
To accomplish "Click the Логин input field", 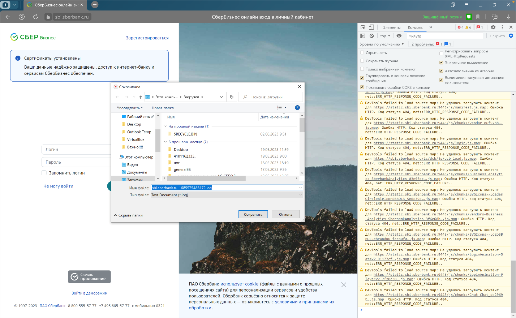I will (77, 150).
